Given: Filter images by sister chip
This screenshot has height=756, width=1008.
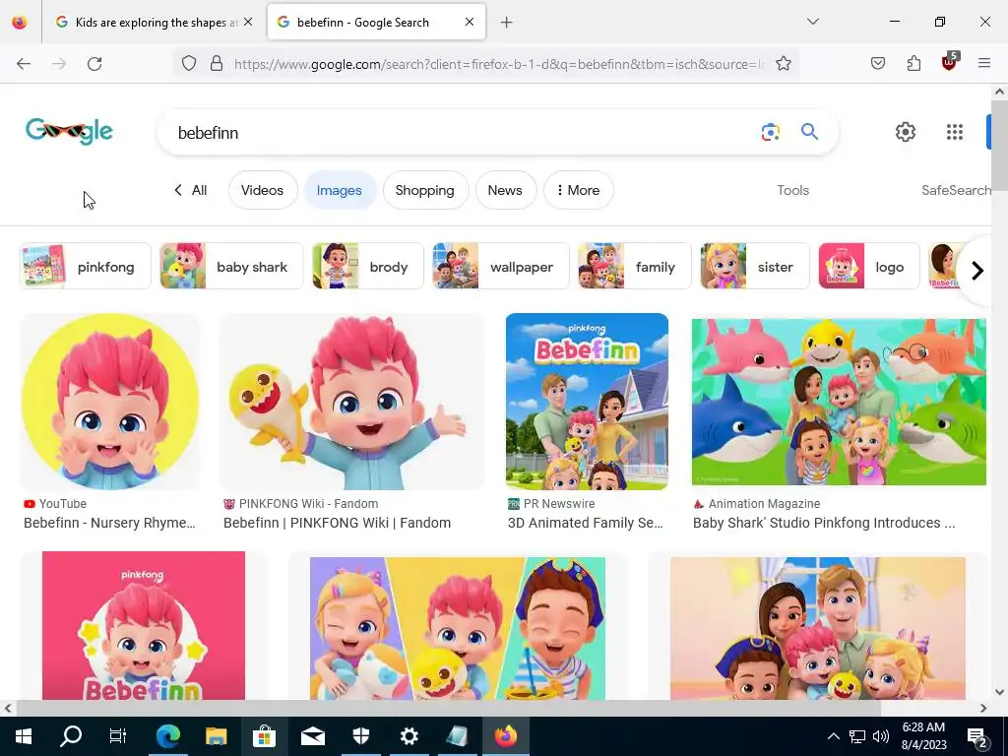Looking at the screenshot, I should pyautogui.click(x=755, y=266).
